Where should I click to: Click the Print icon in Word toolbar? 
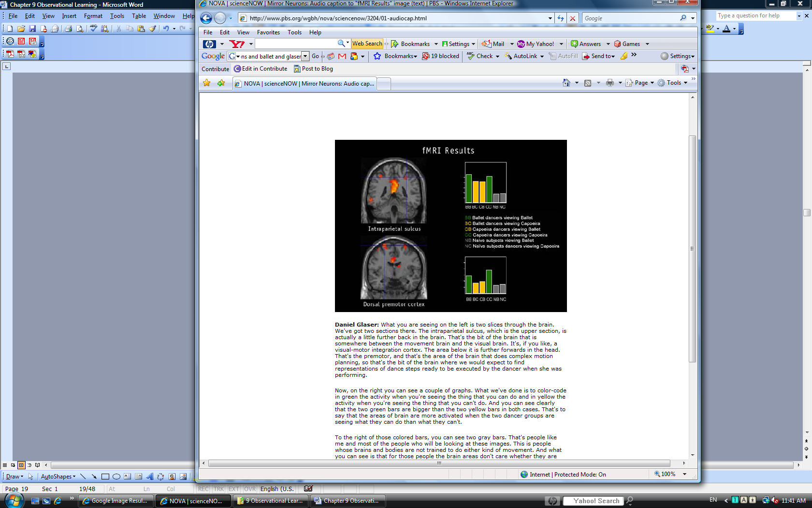[68, 29]
